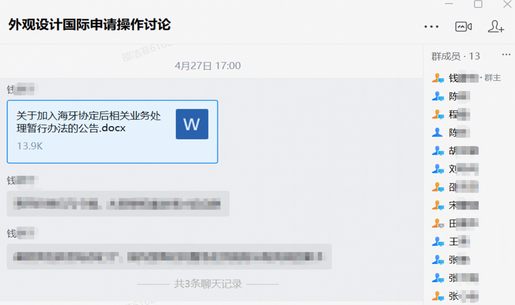This screenshot has width=515, height=305.
Task: Select group owner 钱 in member list
Action: [x=466, y=78]
